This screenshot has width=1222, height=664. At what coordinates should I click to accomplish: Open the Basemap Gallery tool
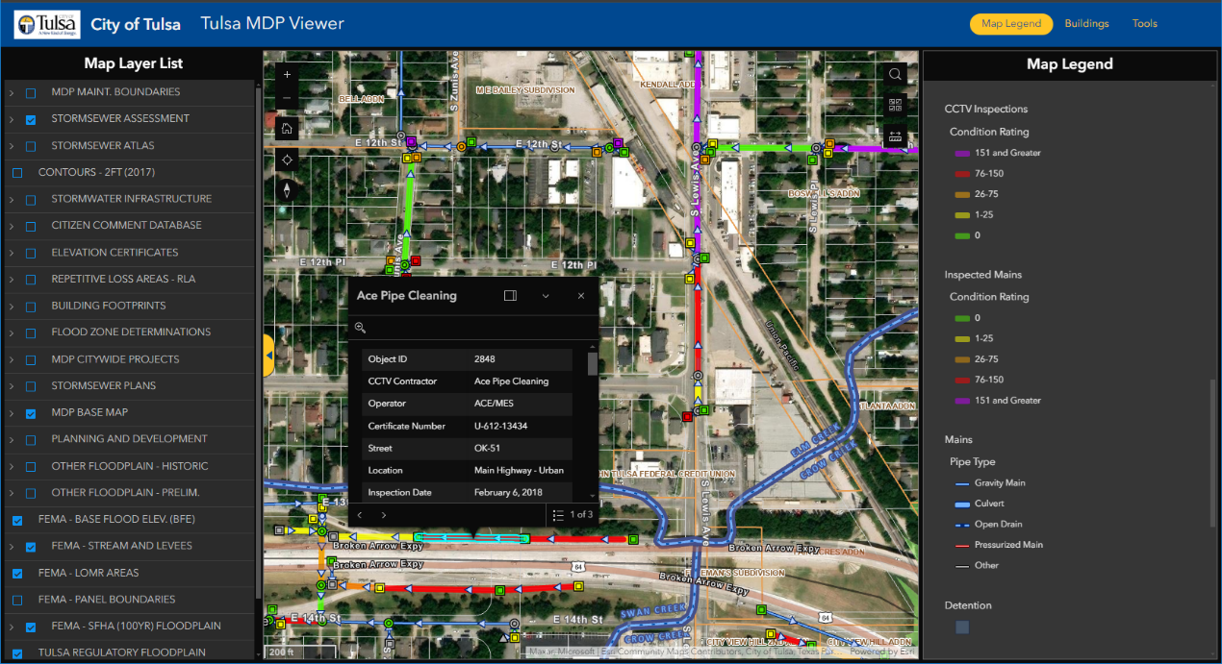tap(895, 104)
